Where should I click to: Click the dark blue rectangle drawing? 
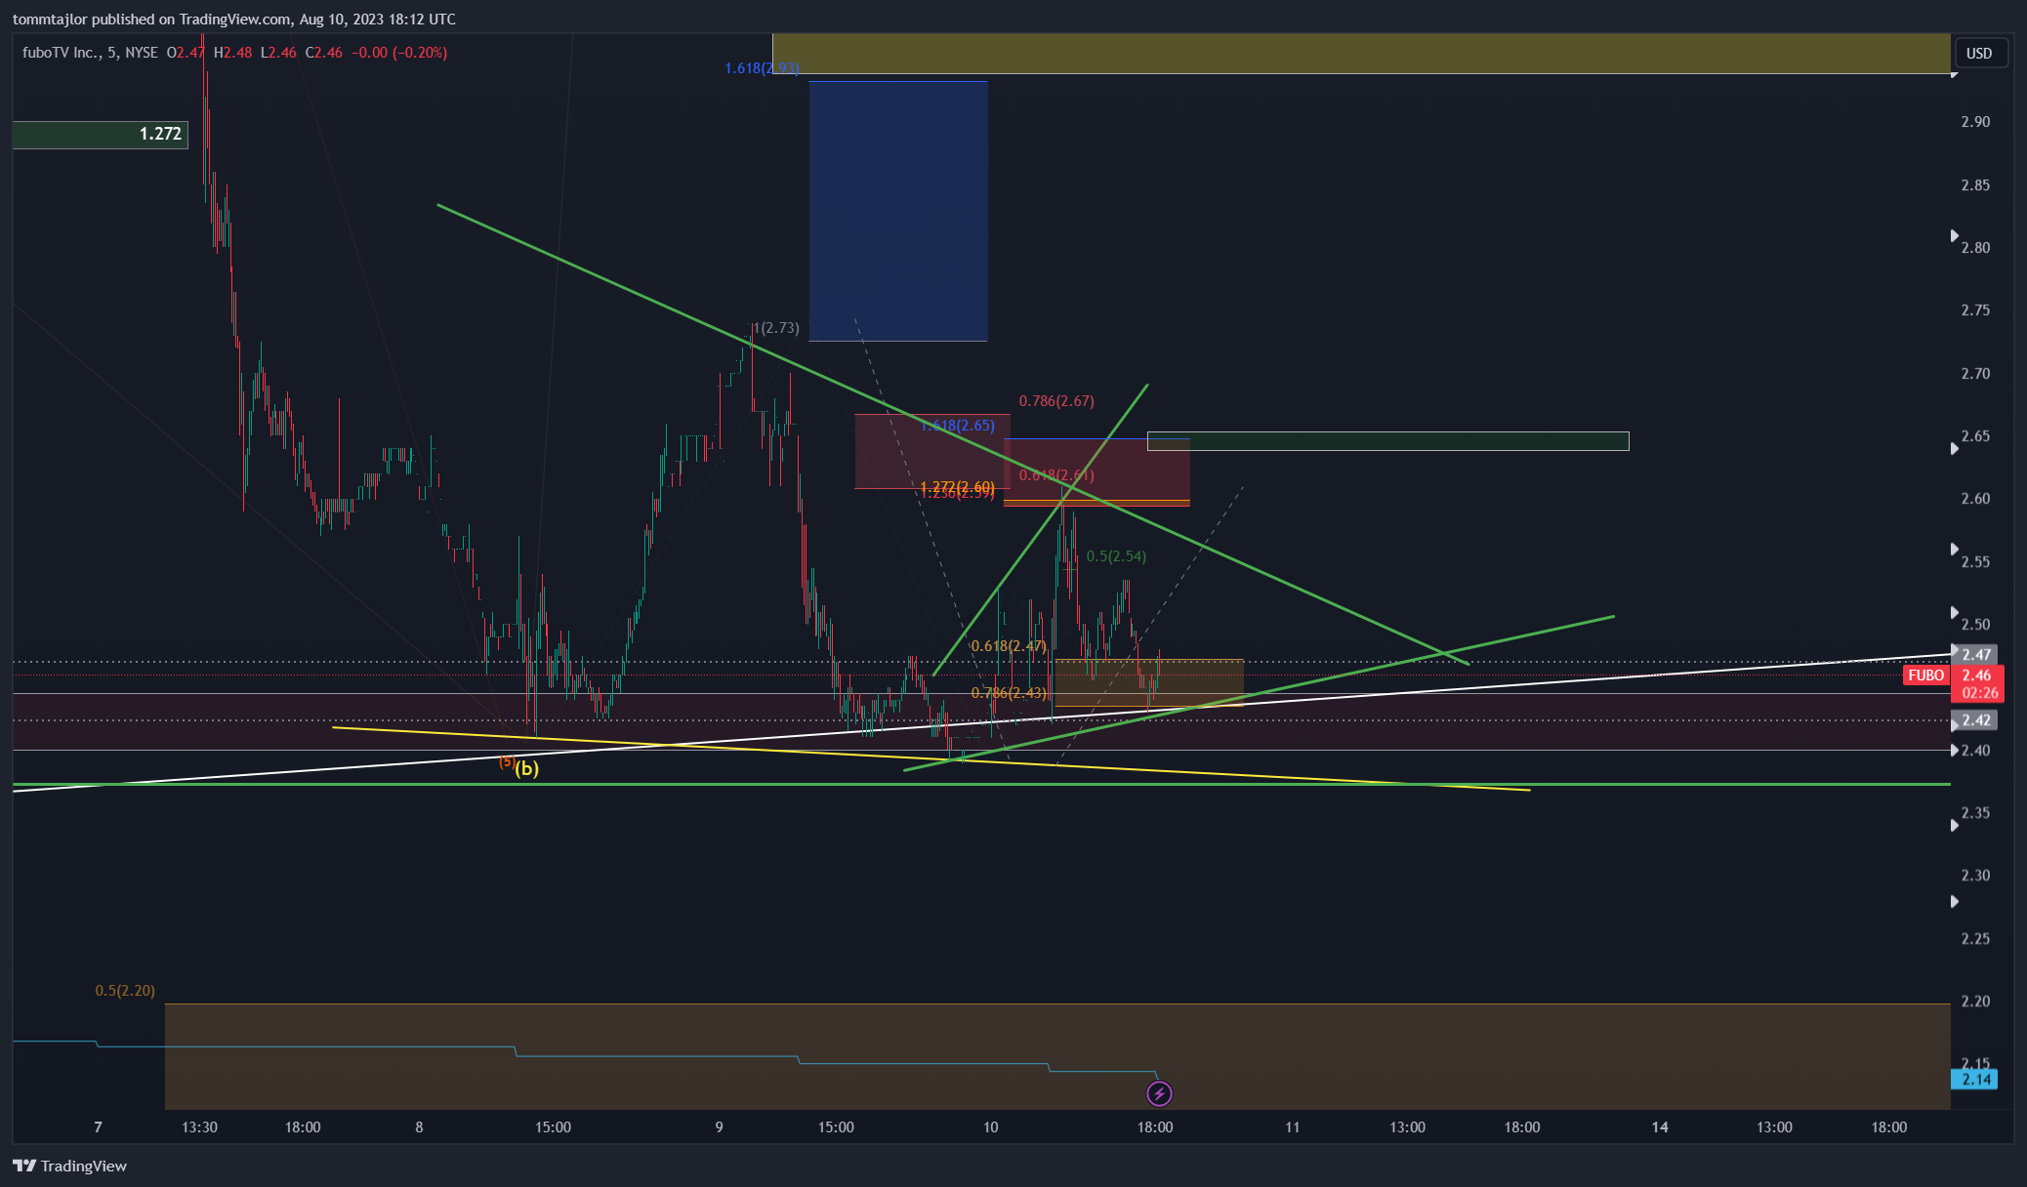[898, 211]
